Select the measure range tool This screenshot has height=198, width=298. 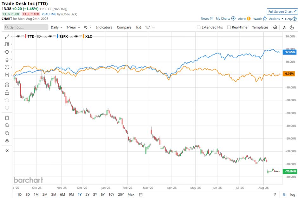pyautogui.click(x=7, y=75)
